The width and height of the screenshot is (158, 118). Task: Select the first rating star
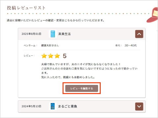pyautogui.click(x=44, y=56)
